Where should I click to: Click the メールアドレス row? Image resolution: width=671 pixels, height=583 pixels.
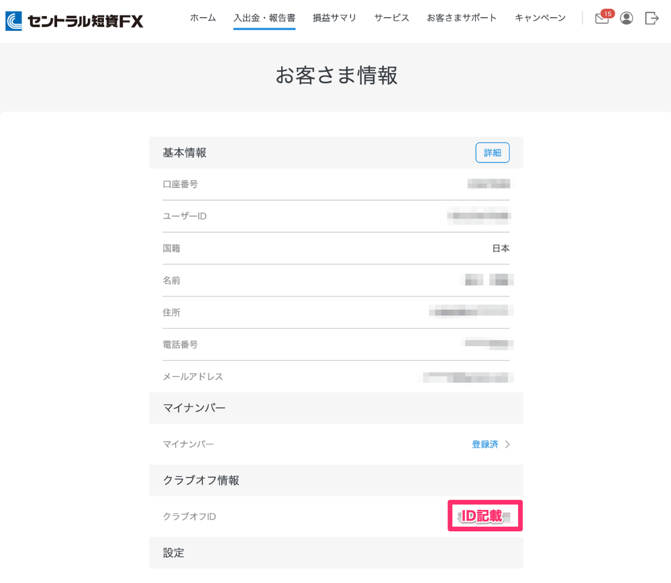335,376
